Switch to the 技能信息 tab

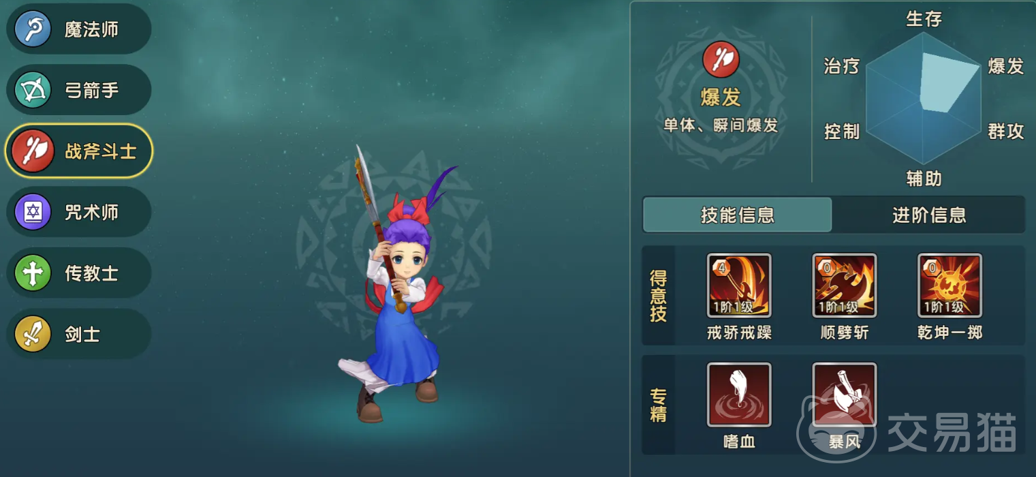click(x=738, y=215)
